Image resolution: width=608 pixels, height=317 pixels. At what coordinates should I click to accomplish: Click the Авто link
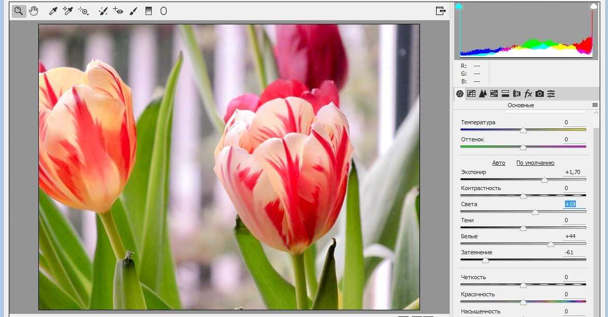coord(499,163)
